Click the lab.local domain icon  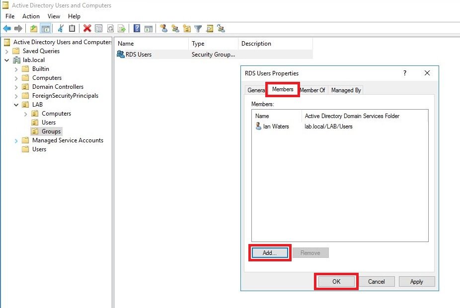point(17,60)
